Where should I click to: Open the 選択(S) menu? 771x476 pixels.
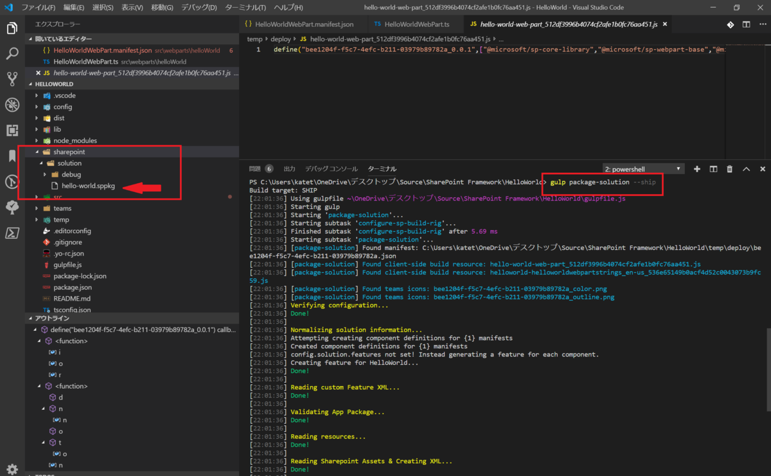tap(103, 8)
